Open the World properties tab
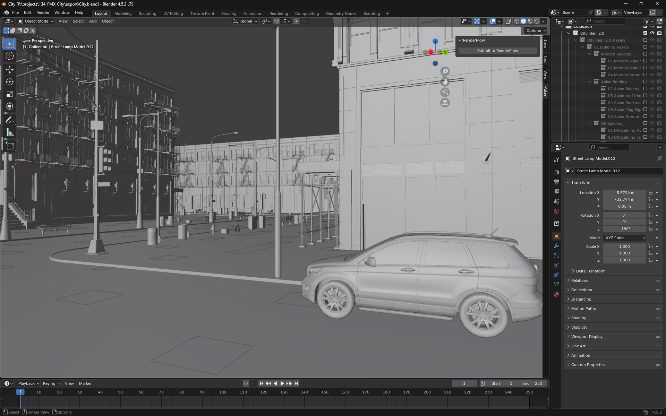The height and width of the screenshot is (416, 666). 556,211
